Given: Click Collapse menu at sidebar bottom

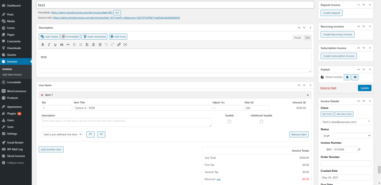Looking at the screenshot, I should pos(16,163).
